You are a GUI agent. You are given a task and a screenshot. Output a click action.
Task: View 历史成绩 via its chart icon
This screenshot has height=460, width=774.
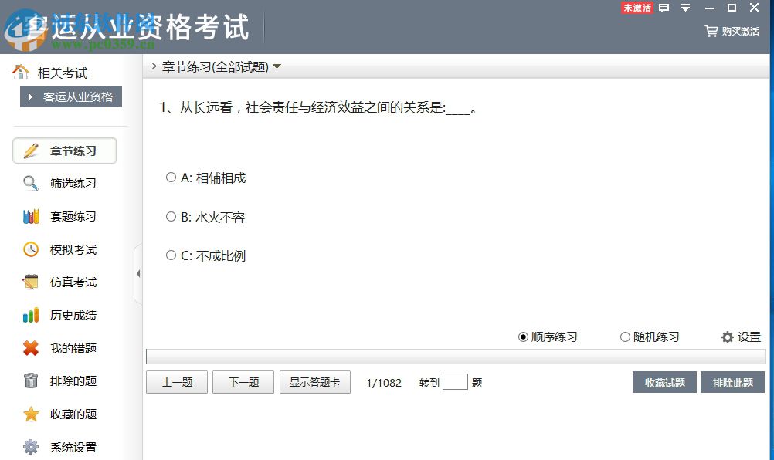31,316
